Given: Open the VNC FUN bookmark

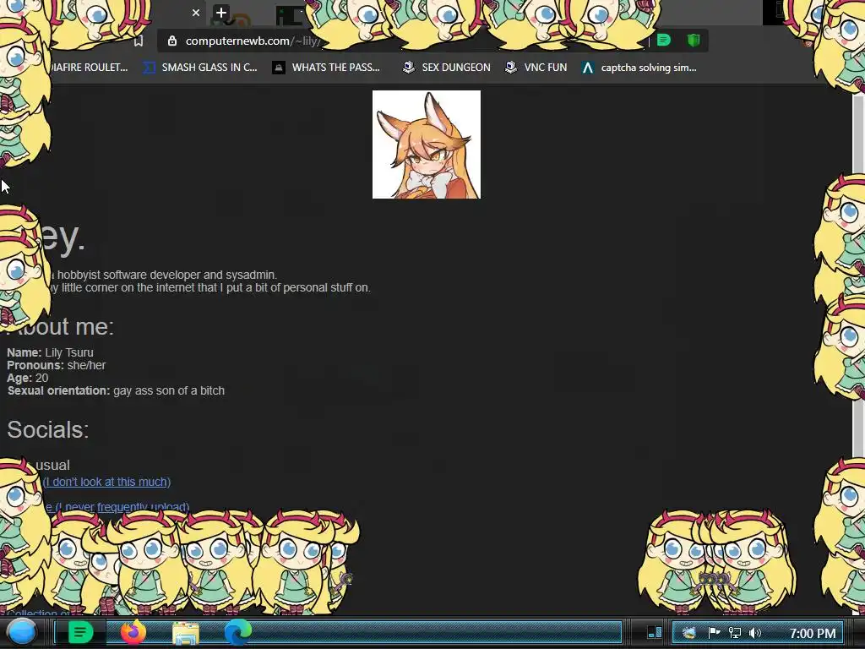Looking at the screenshot, I should pos(536,68).
